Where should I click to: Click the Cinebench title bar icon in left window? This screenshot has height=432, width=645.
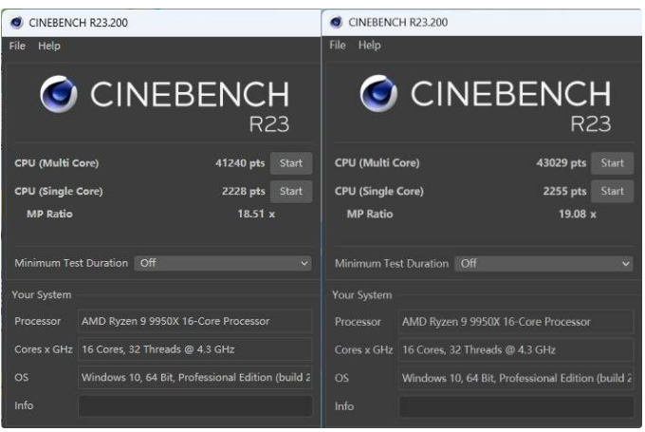(x=17, y=22)
